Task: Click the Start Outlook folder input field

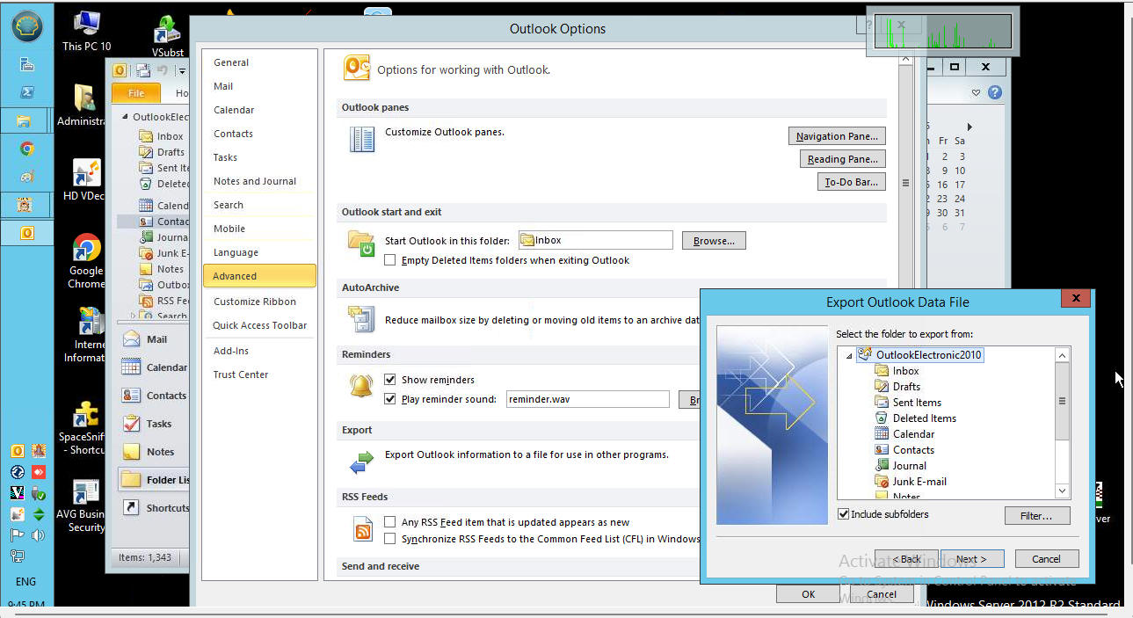Action: point(595,240)
